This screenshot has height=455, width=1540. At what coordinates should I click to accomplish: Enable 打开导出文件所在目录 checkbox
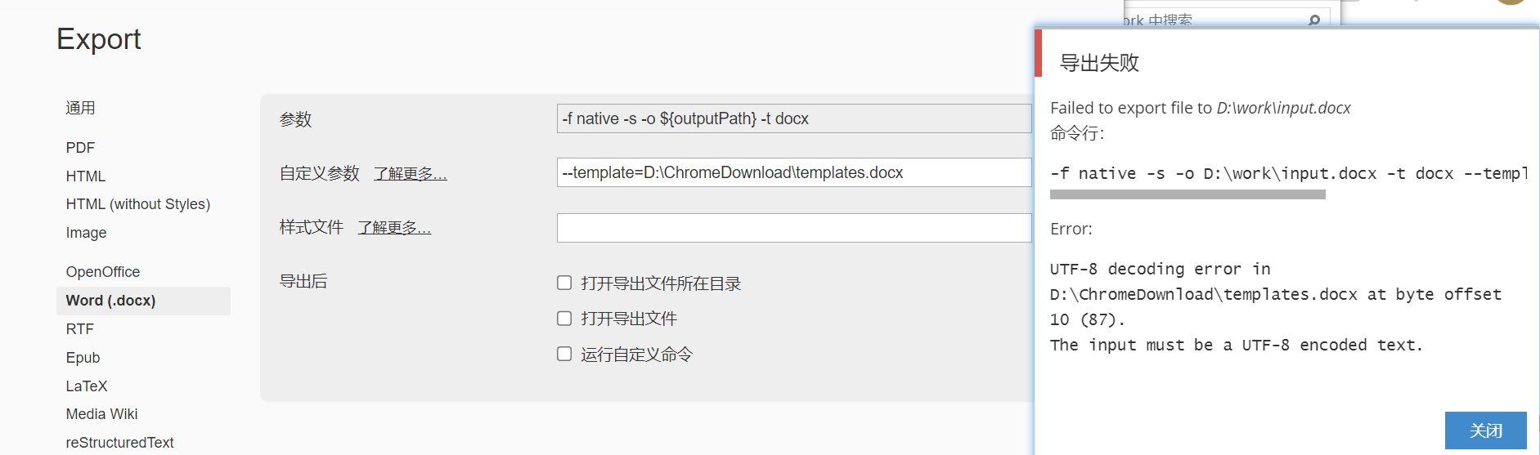click(x=564, y=283)
